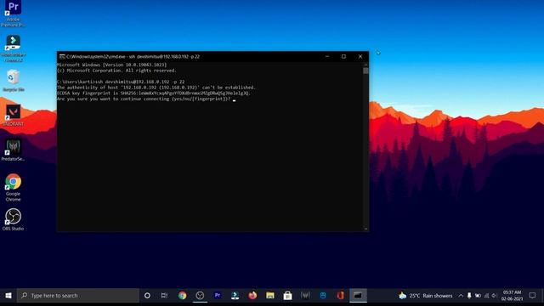Open Cortana from the taskbar
The width and height of the screenshot is (544, 306).
(x=147, y=296)
